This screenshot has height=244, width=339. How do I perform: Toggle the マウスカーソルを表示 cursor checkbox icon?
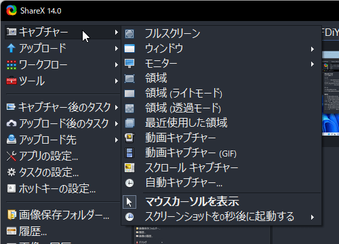click(x=129, y=202)
